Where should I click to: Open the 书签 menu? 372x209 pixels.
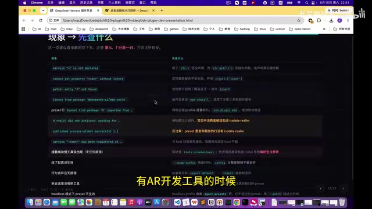pyautogui.click(x=101, y=2)
